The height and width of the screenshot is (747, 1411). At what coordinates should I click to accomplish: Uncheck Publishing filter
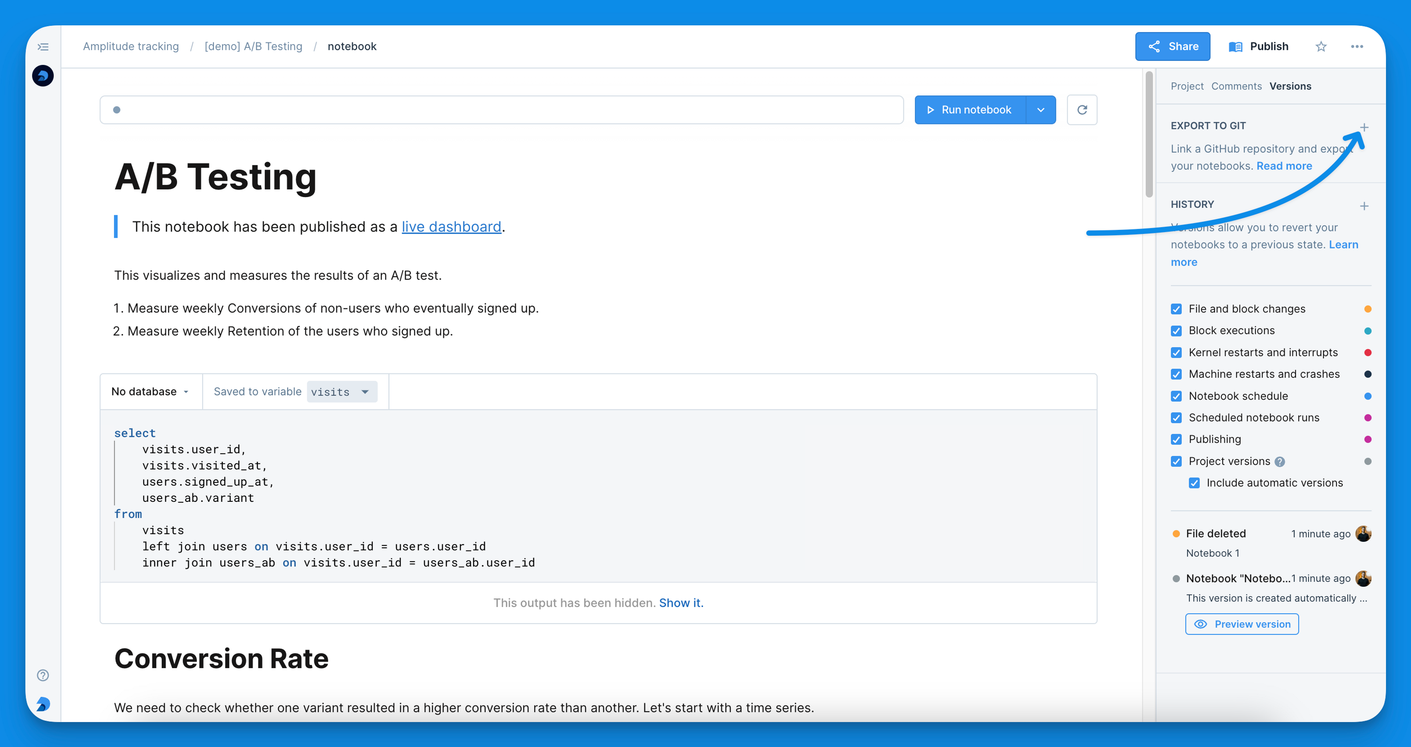tap(1176, 439)
